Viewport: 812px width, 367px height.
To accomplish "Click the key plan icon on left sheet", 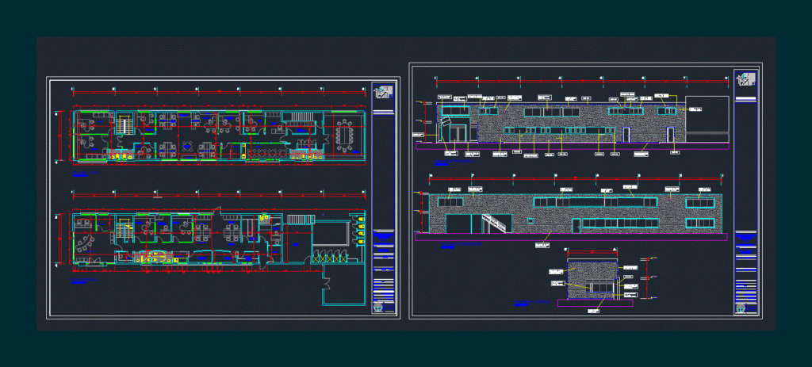I will click(x=384, y=91).
